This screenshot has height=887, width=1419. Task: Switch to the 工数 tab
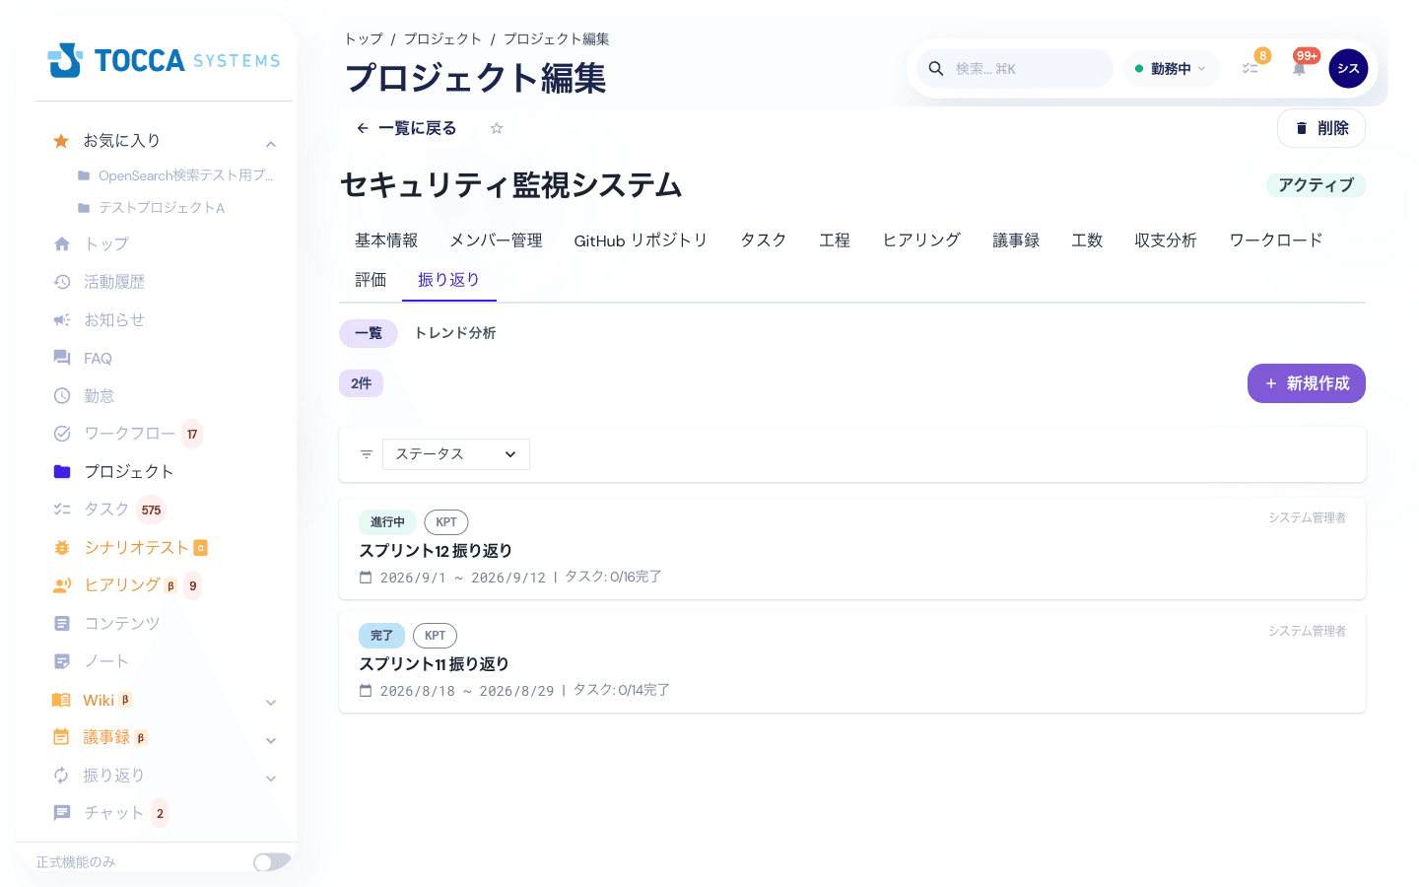(1087, 240)
